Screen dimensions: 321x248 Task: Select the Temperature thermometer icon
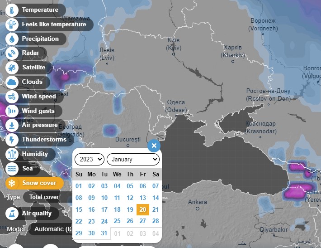12,10
